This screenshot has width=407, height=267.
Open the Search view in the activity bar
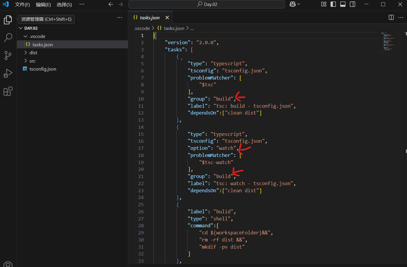point(8,38)
